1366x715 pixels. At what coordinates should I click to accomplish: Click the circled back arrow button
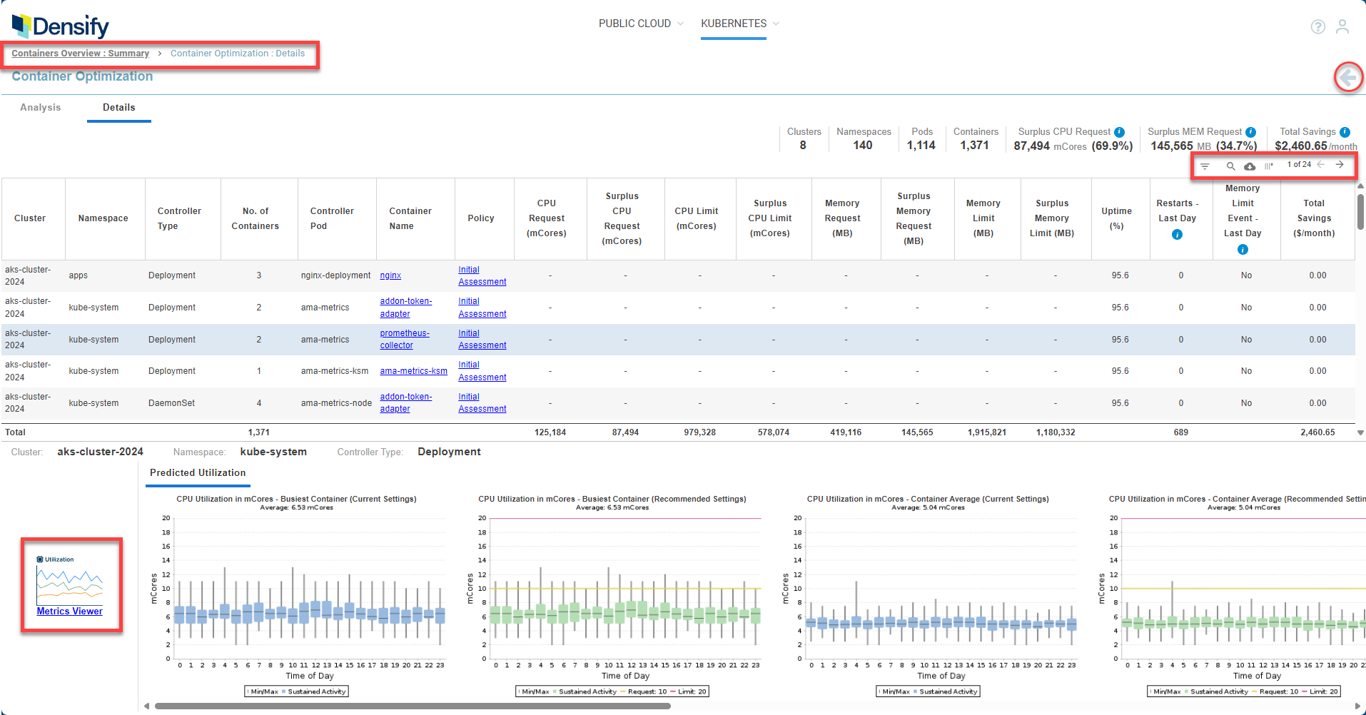(1348, 77)
